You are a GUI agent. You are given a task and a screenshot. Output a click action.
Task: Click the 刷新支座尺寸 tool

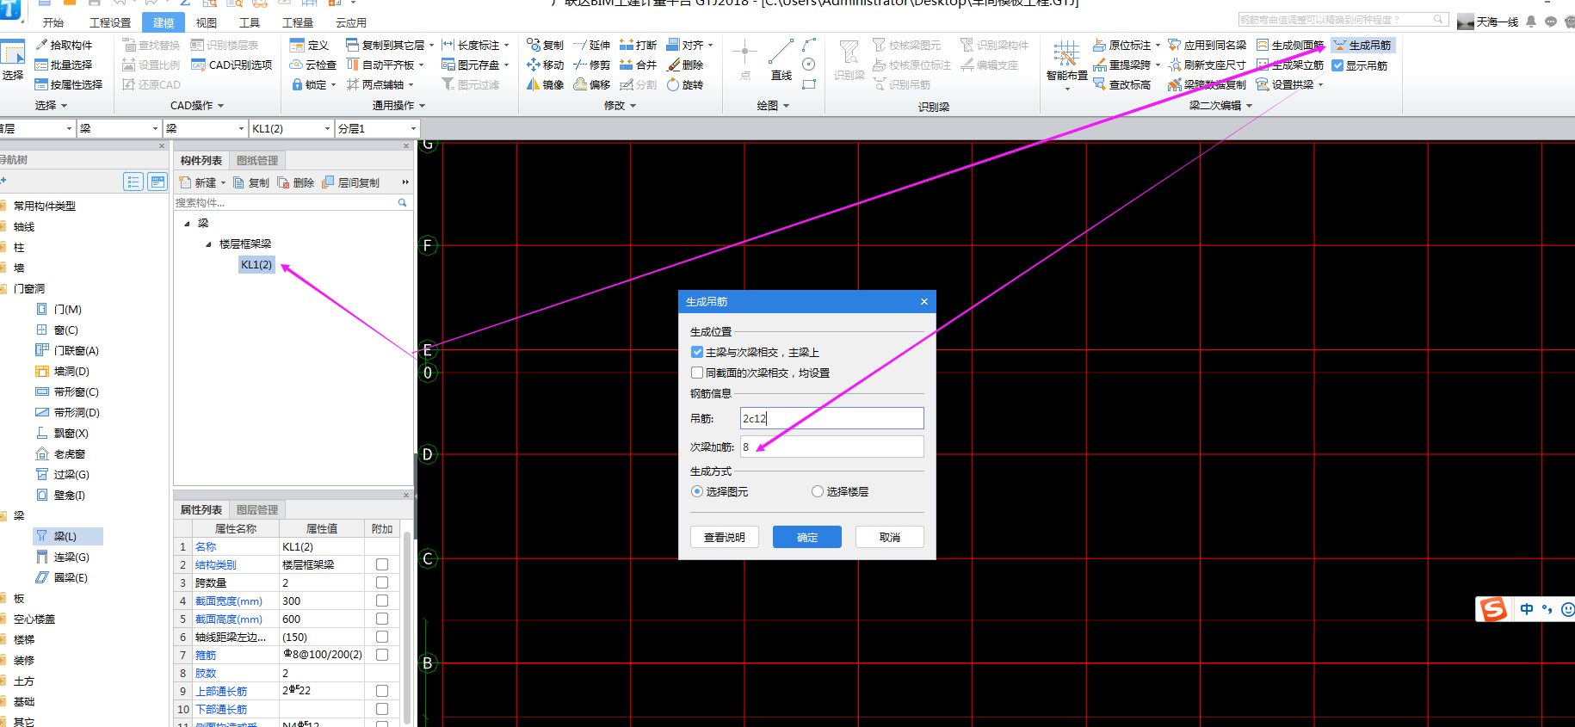1207,65
